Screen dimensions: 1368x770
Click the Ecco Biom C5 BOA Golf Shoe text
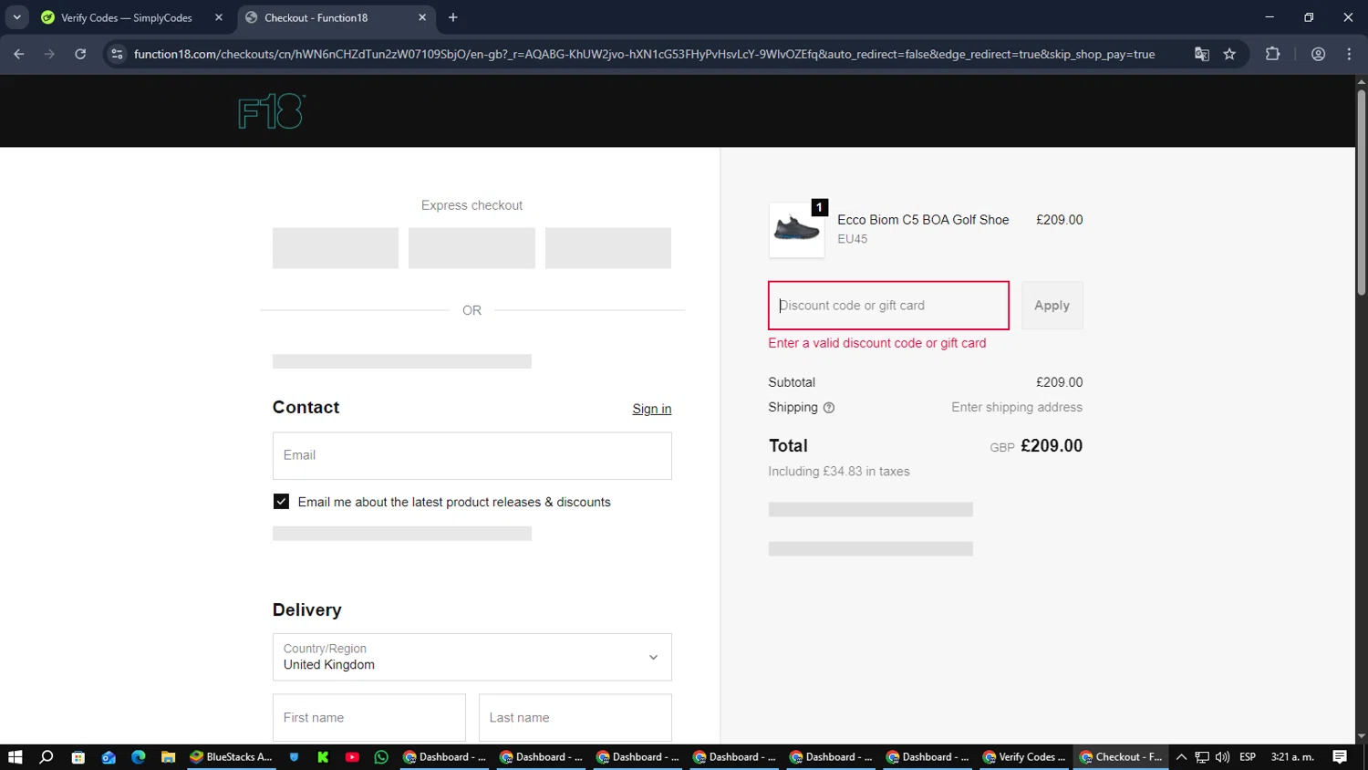(x=923, y=220)
